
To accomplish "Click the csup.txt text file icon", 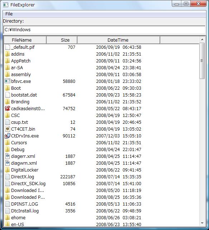I will tap(7, 122).
